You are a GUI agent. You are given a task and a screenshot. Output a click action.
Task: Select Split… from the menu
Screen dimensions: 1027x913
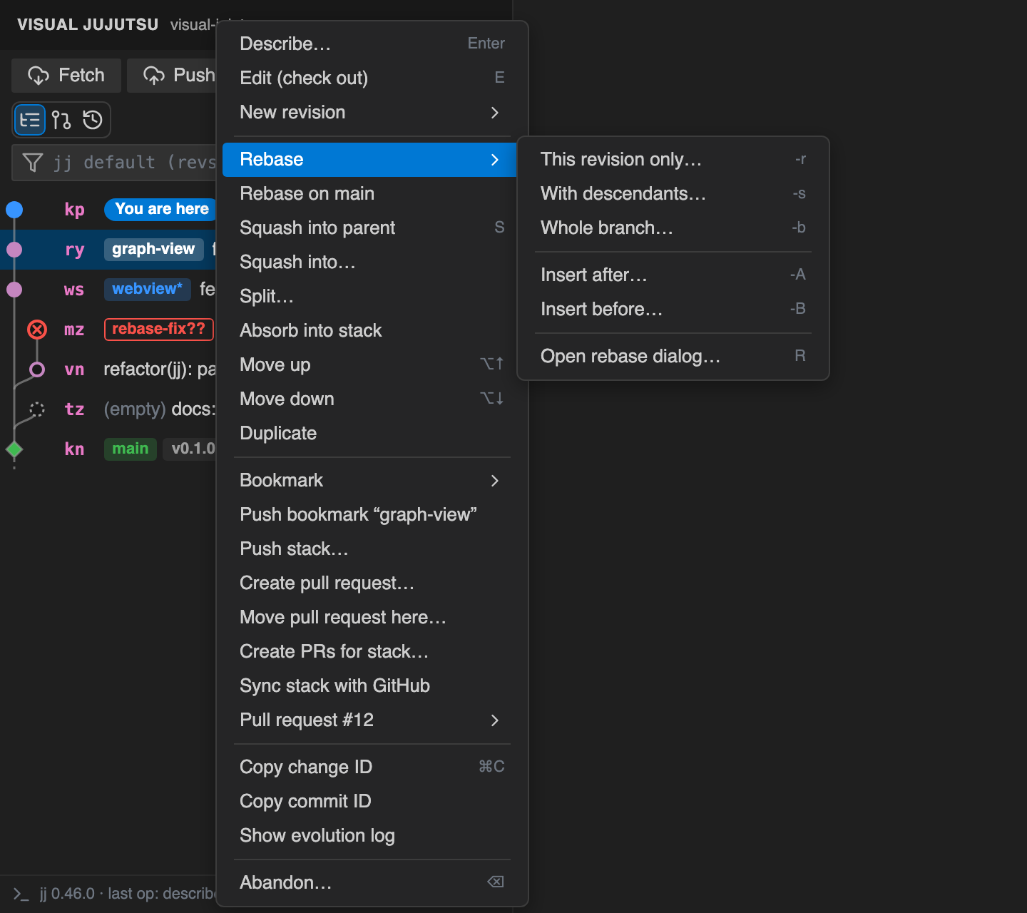click(x=371, y=297)
